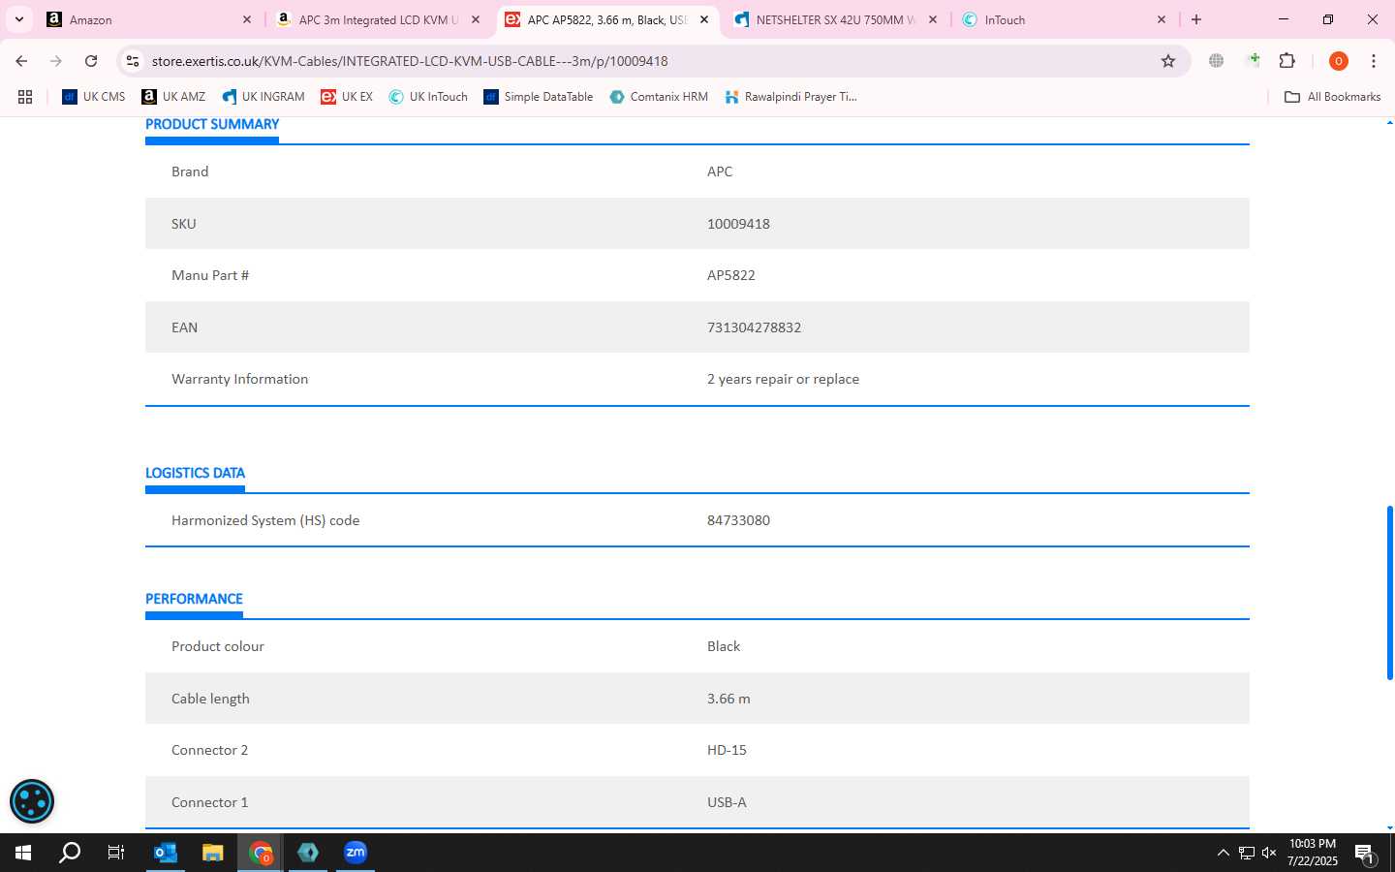Open the UK InTouch bookmark
The width and height of the screenshot is (1395, 872).
tap(428, 97)
